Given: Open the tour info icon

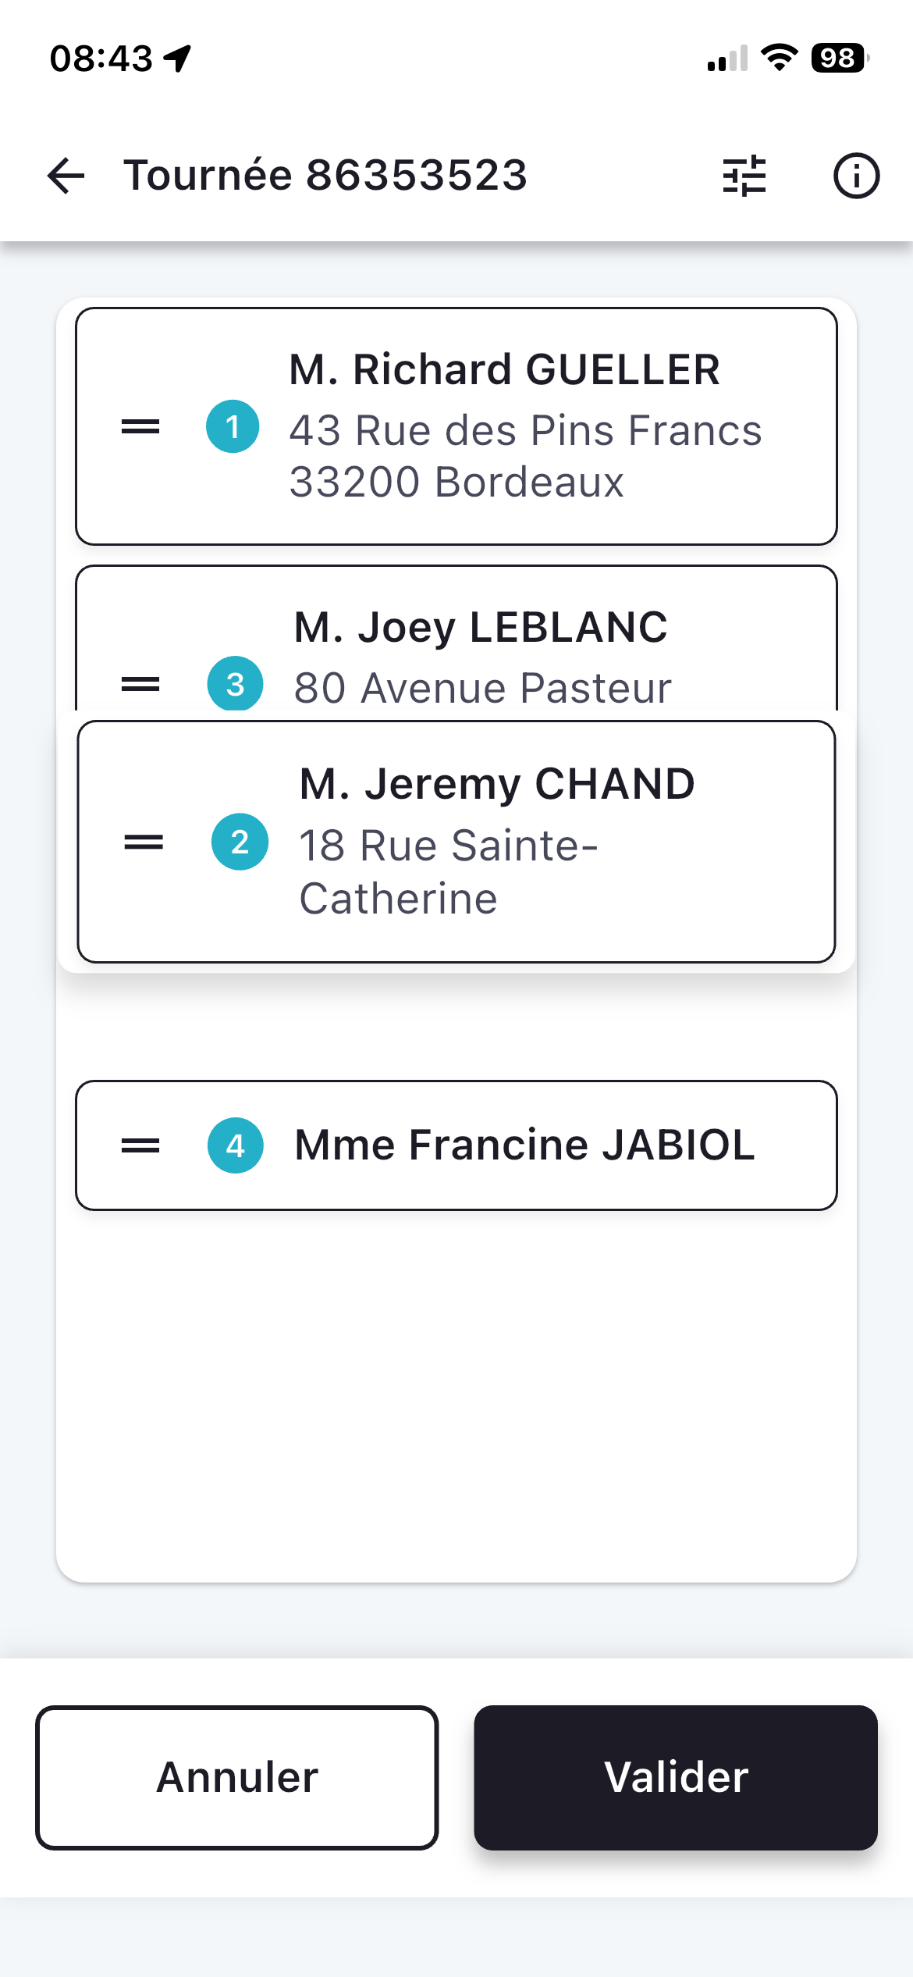Looking at the screenshot, I should 856,175.
